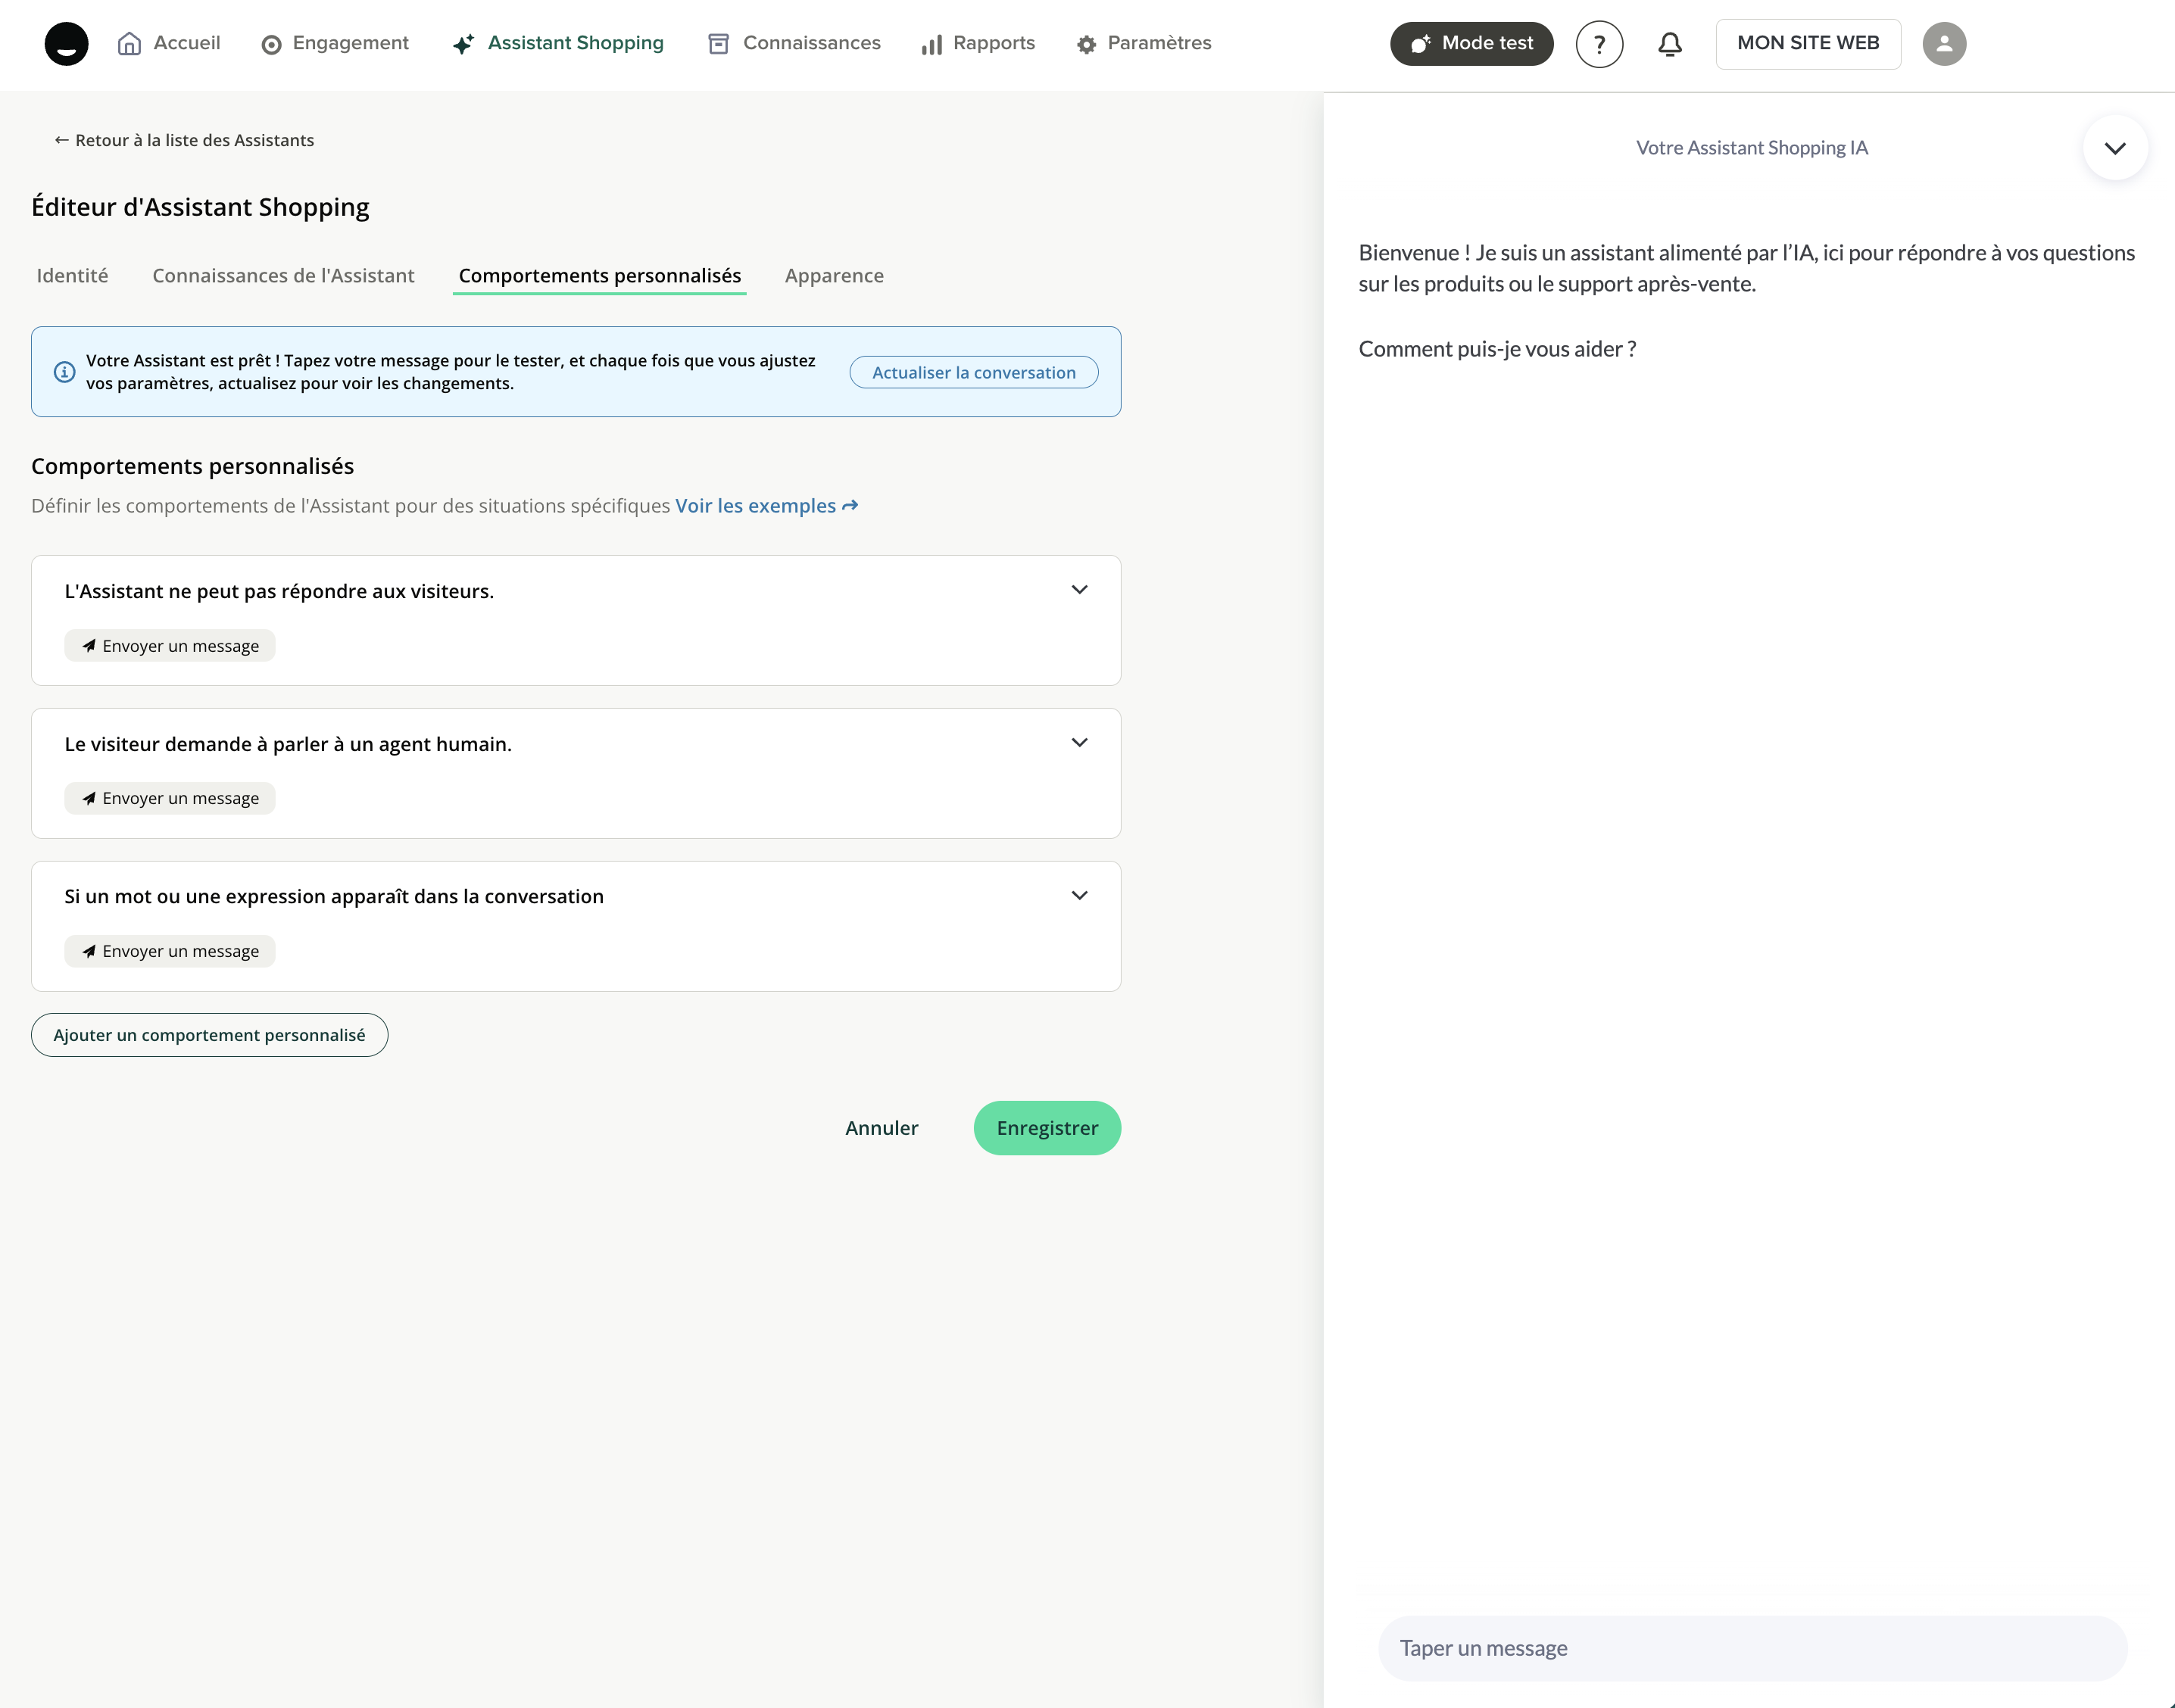
Task: Expand "Le visiteur demande à parler à un agent humain" chevron
Action: (x=1079, y=743)
